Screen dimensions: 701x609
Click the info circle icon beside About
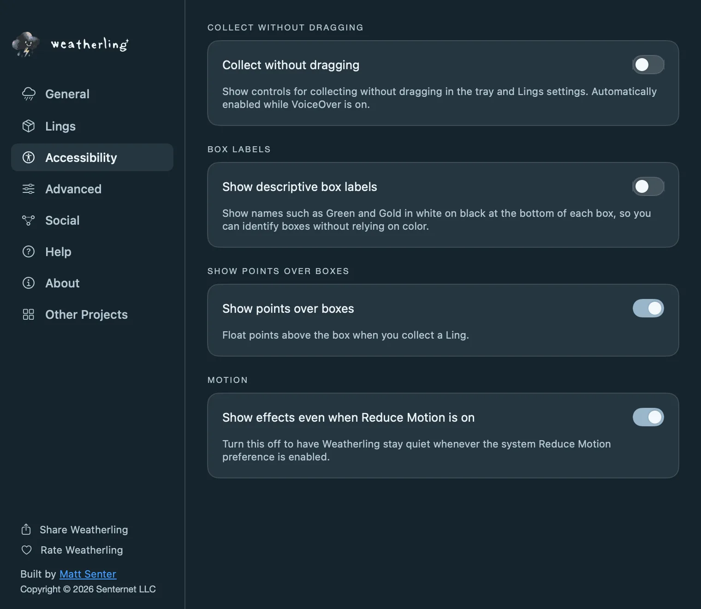point(29,283)
